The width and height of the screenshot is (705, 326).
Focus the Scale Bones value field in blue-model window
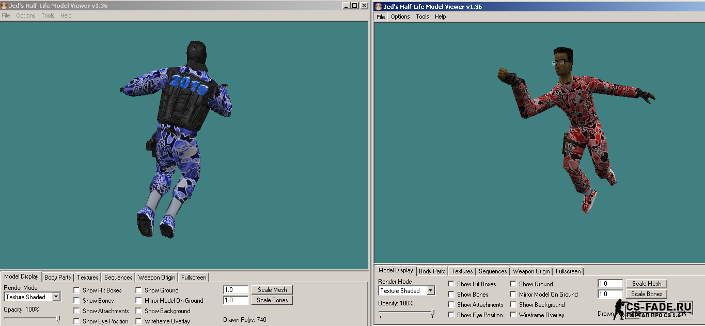coord(236,300)
